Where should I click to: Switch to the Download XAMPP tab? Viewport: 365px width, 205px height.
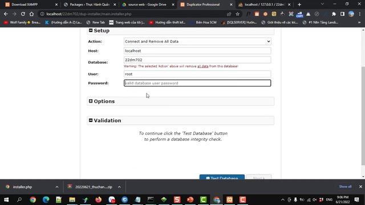(25, 5)
